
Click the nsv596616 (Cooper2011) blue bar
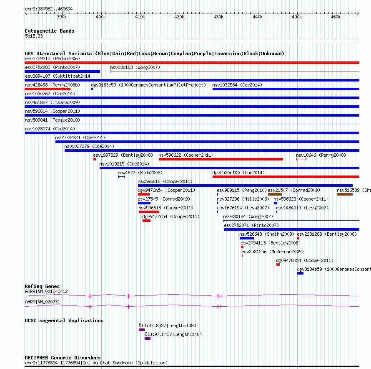(x=245, y=186)
